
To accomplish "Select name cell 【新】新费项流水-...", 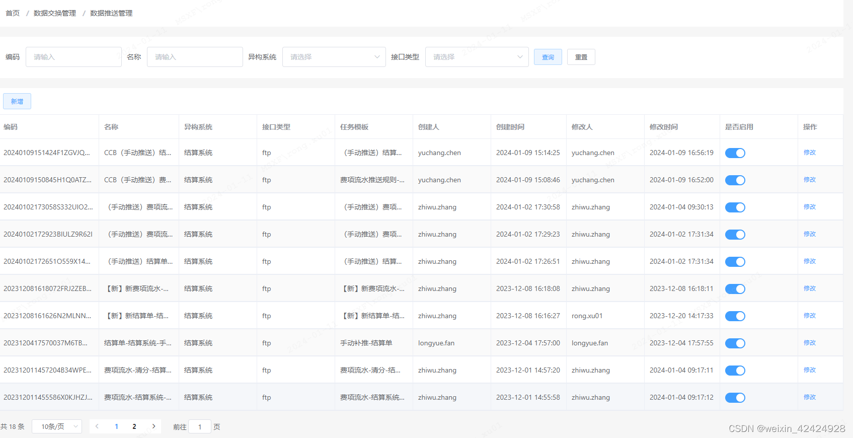I will tap(136, 288).
